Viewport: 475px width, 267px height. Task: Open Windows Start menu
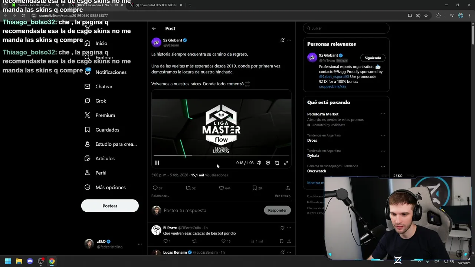[x=8, y=261]
